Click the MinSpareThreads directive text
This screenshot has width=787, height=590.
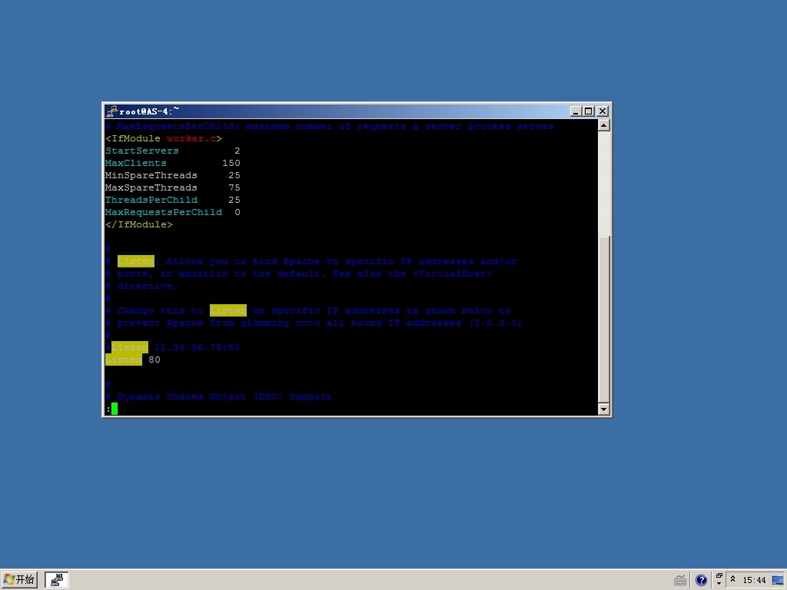(x=151, y=175)
